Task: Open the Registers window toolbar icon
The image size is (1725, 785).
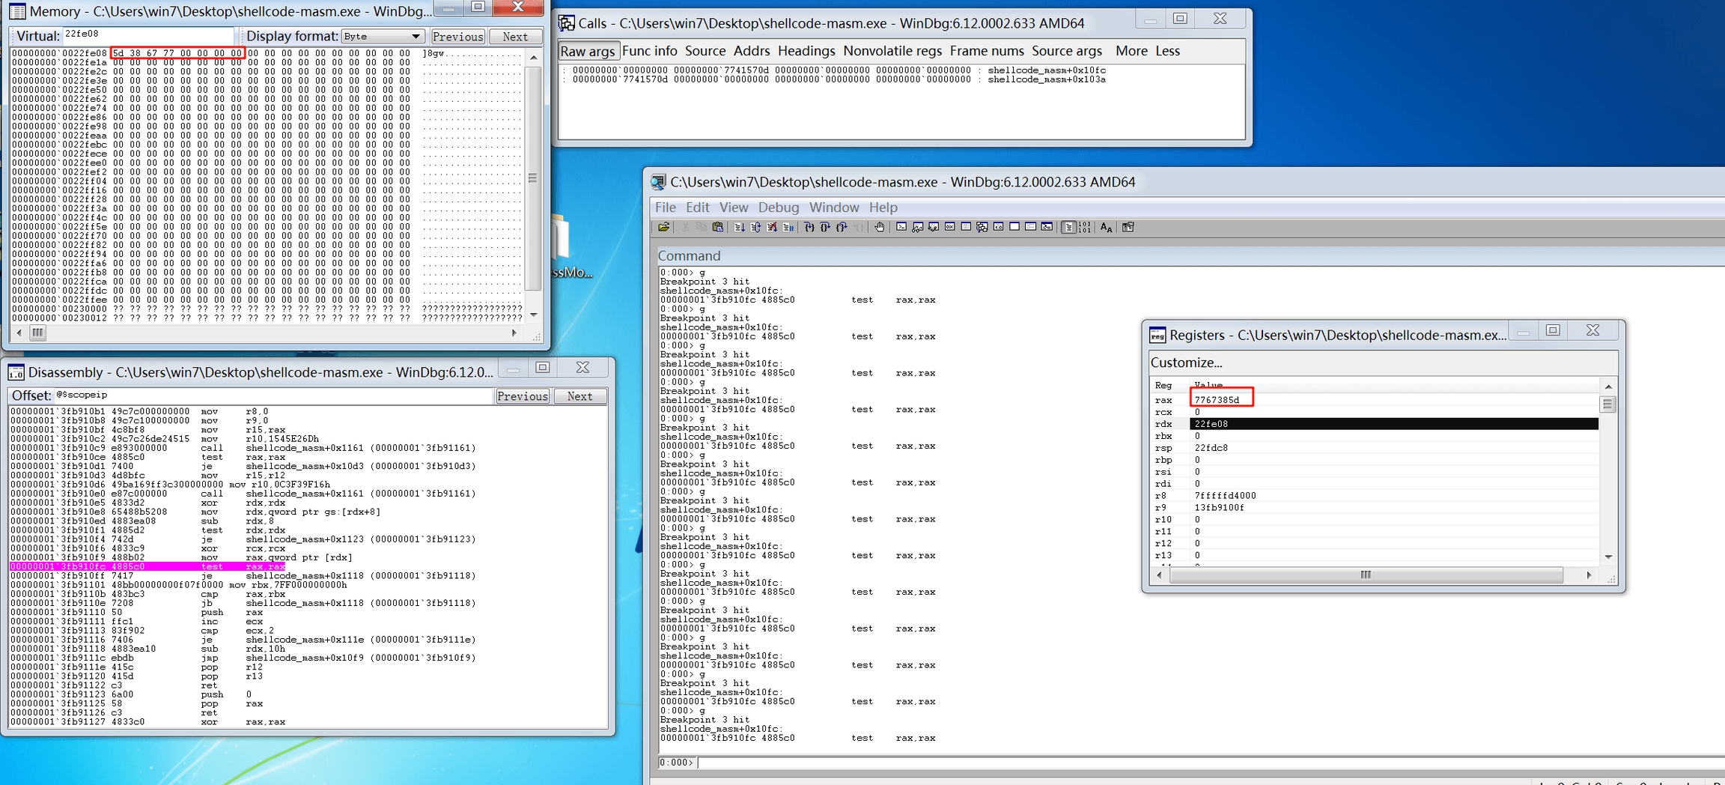Action: [950, 227]
